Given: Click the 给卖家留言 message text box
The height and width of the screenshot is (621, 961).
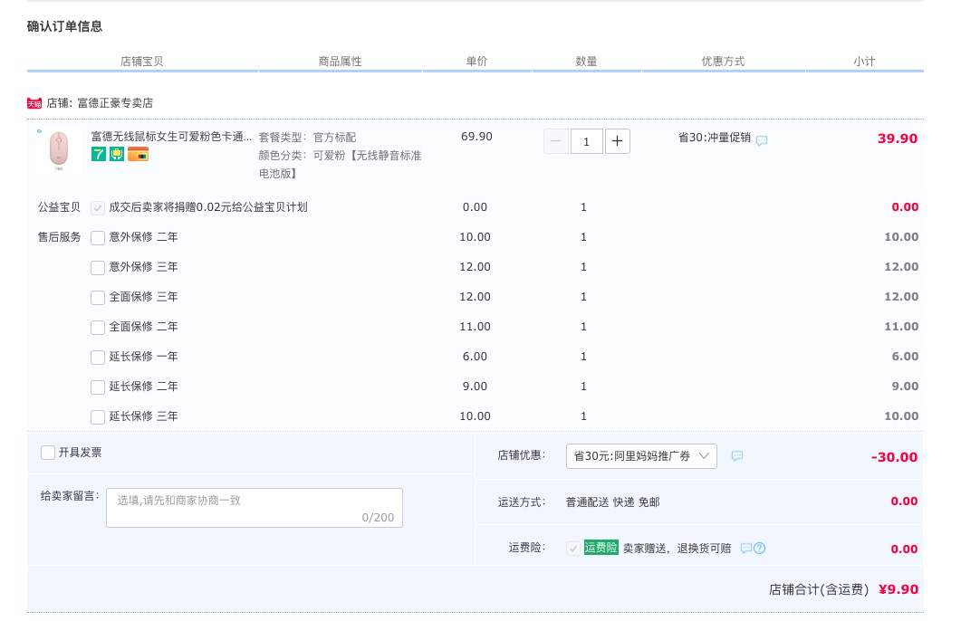Looking at the screenshot, I should [x=255, y=508].
